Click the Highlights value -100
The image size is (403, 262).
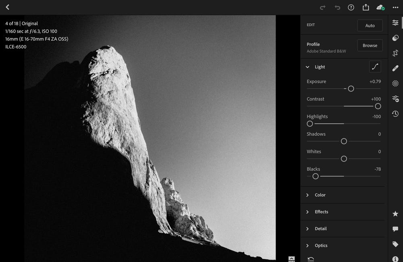tap(376, 116)
